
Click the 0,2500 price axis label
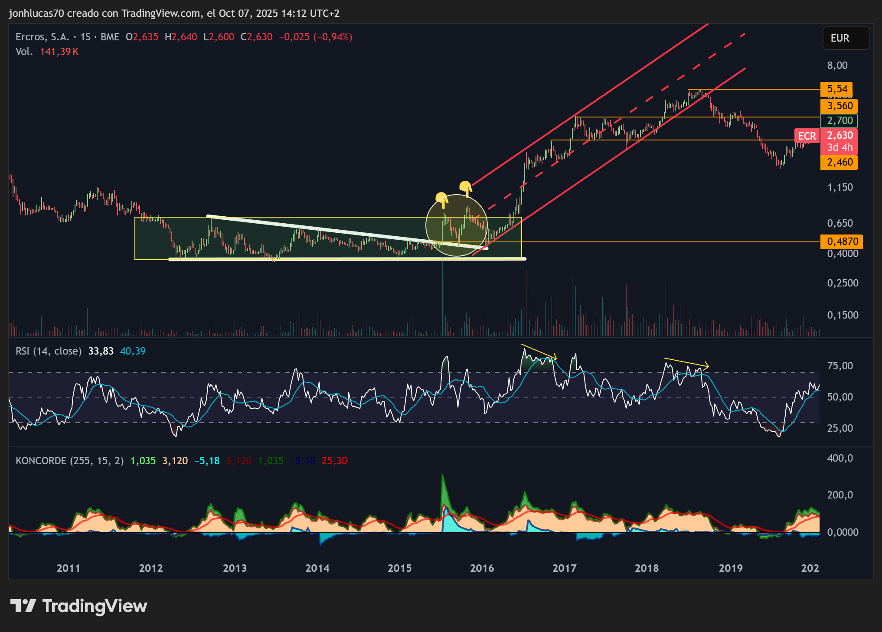843,283
